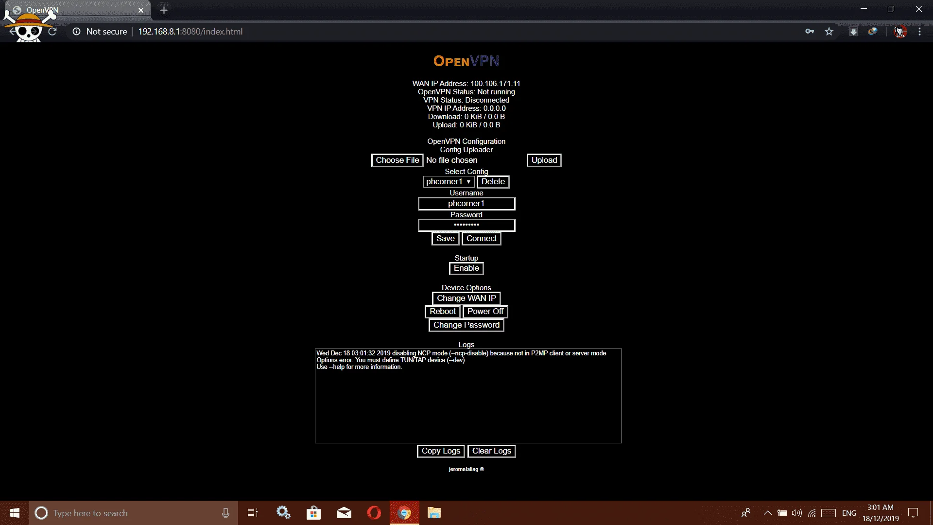Viewport: 933px width, 525px height.
Task: Open Task View on taskbar
Action: point(253,513)
